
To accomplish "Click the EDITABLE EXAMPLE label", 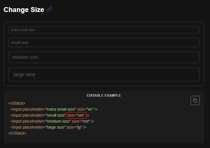I will pyautogui.click(x=104, y=96).
